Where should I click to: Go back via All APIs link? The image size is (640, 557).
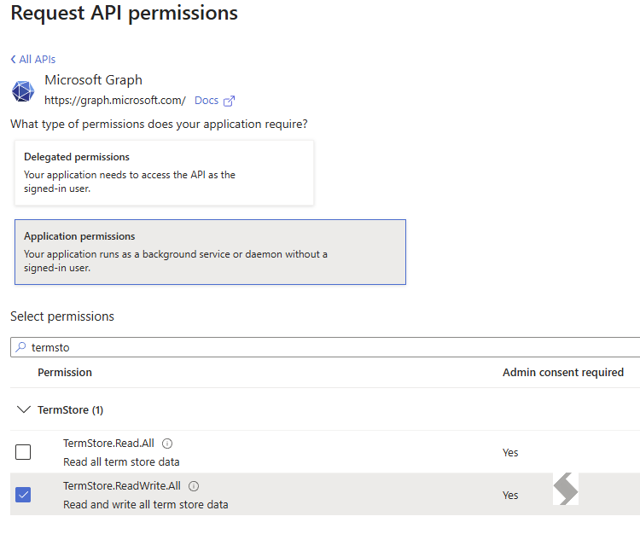pos(33,60)
